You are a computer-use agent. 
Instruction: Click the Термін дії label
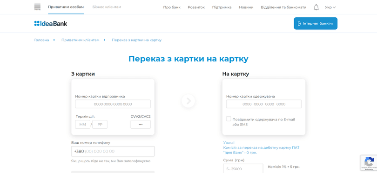point(86,117)
